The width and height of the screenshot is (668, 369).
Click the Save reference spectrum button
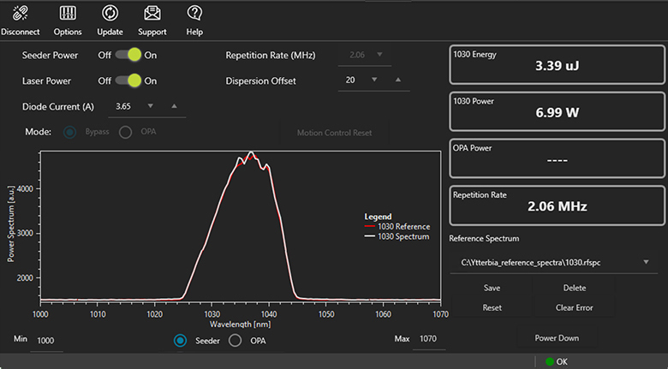click(492, 288)
